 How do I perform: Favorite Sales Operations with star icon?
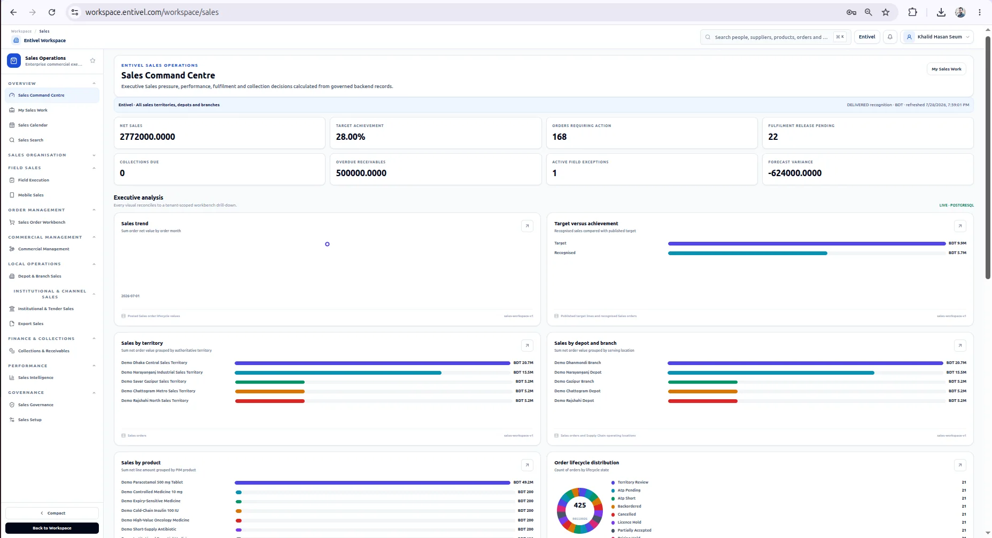coord(92,61)
